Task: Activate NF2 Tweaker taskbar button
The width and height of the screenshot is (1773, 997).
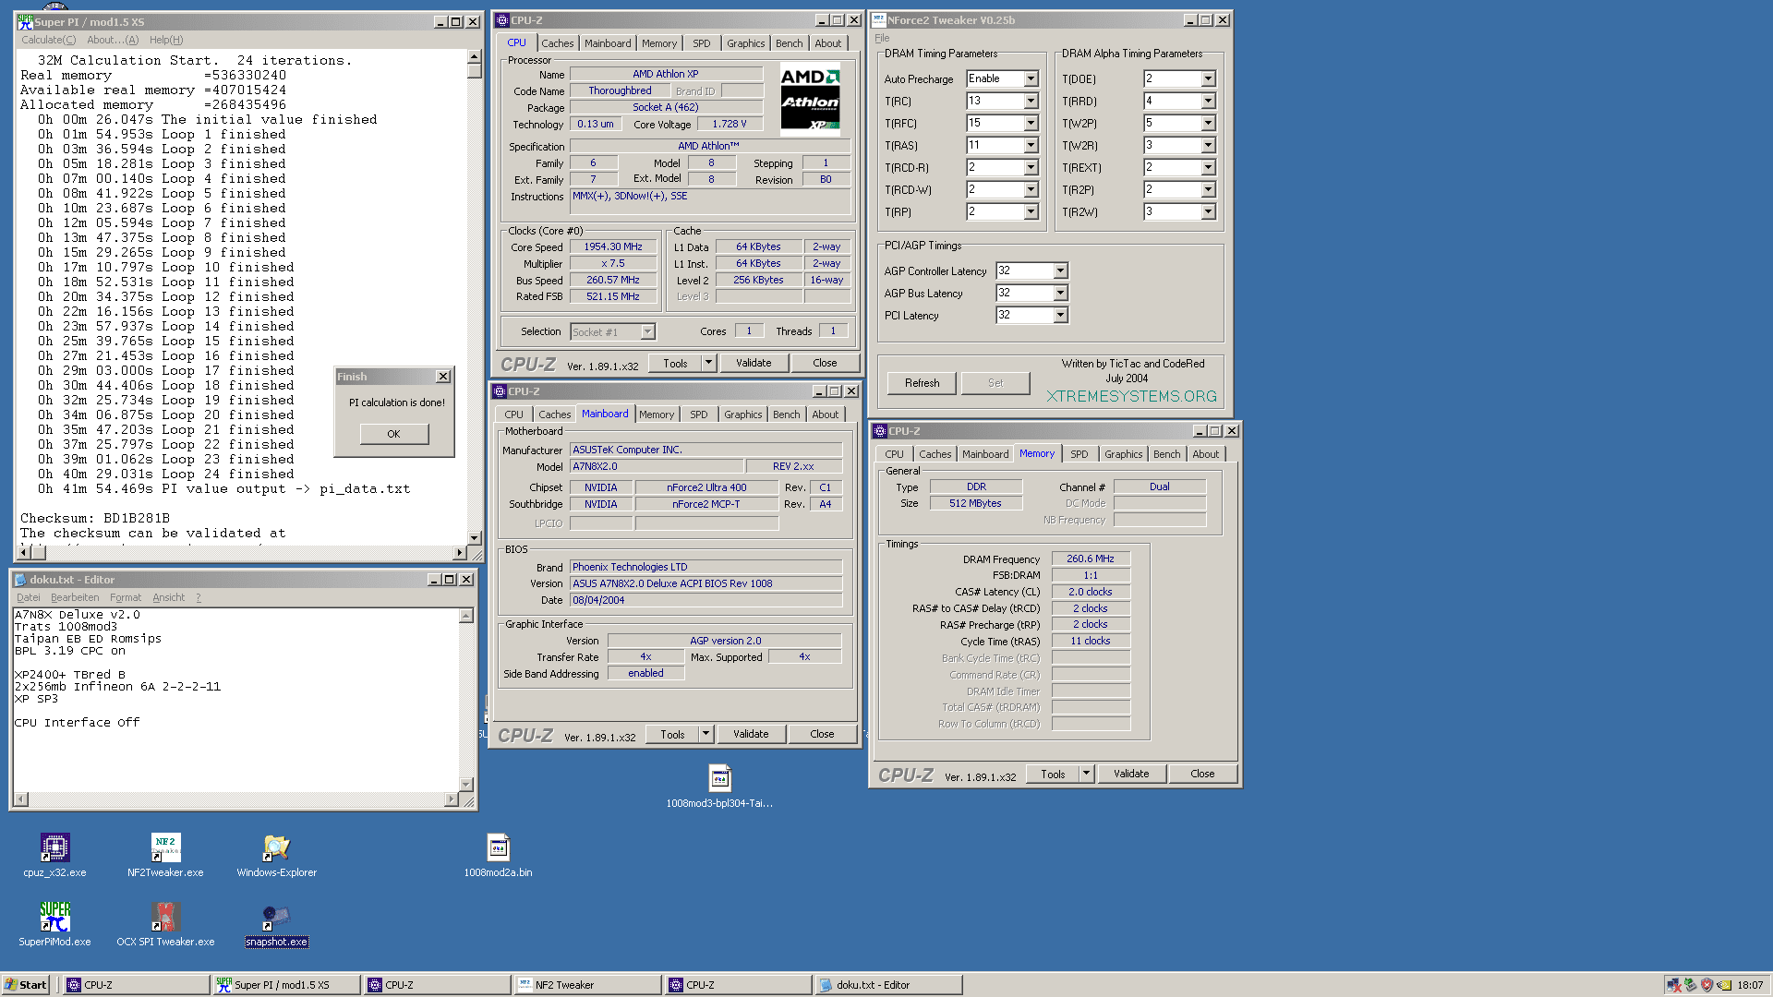Action: [x=587, y=985]
